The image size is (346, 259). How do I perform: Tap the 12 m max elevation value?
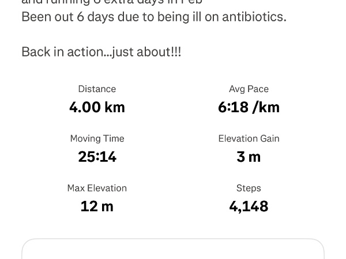point(97,206)
